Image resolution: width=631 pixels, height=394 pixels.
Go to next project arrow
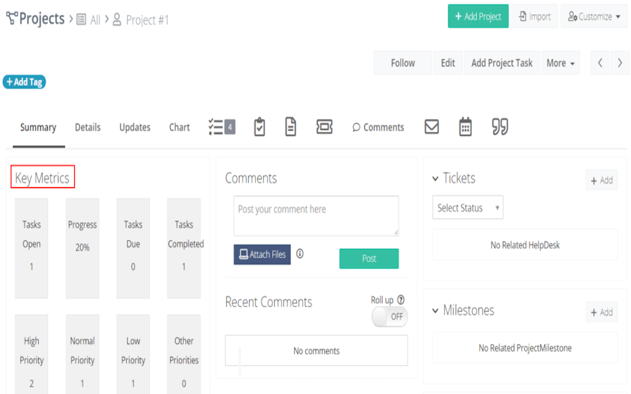coord(620,63)
